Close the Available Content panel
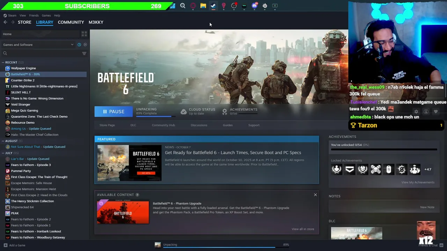The height and width of the screenshot is (251, 447). click(x=315, y=195)
